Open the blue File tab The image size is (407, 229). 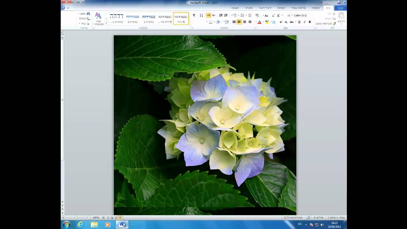(x=340, y=8)
